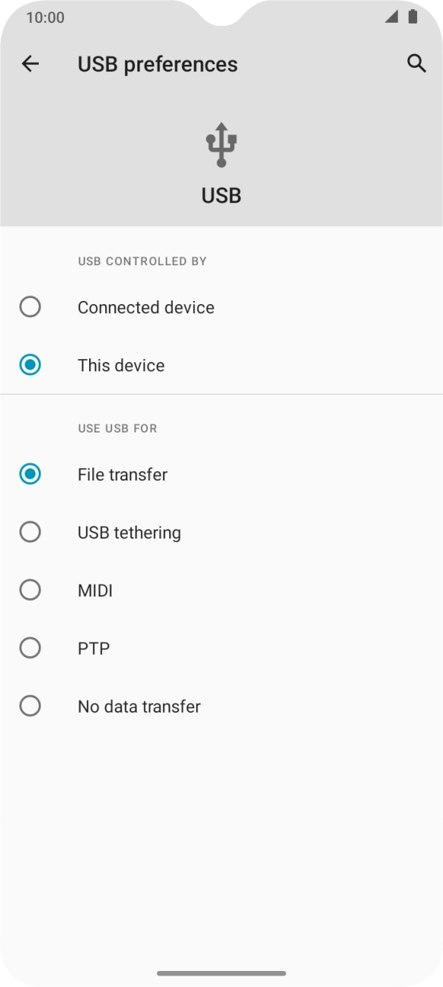
Task: Select the Connected device radio button
Action: (x=30, y=307)
